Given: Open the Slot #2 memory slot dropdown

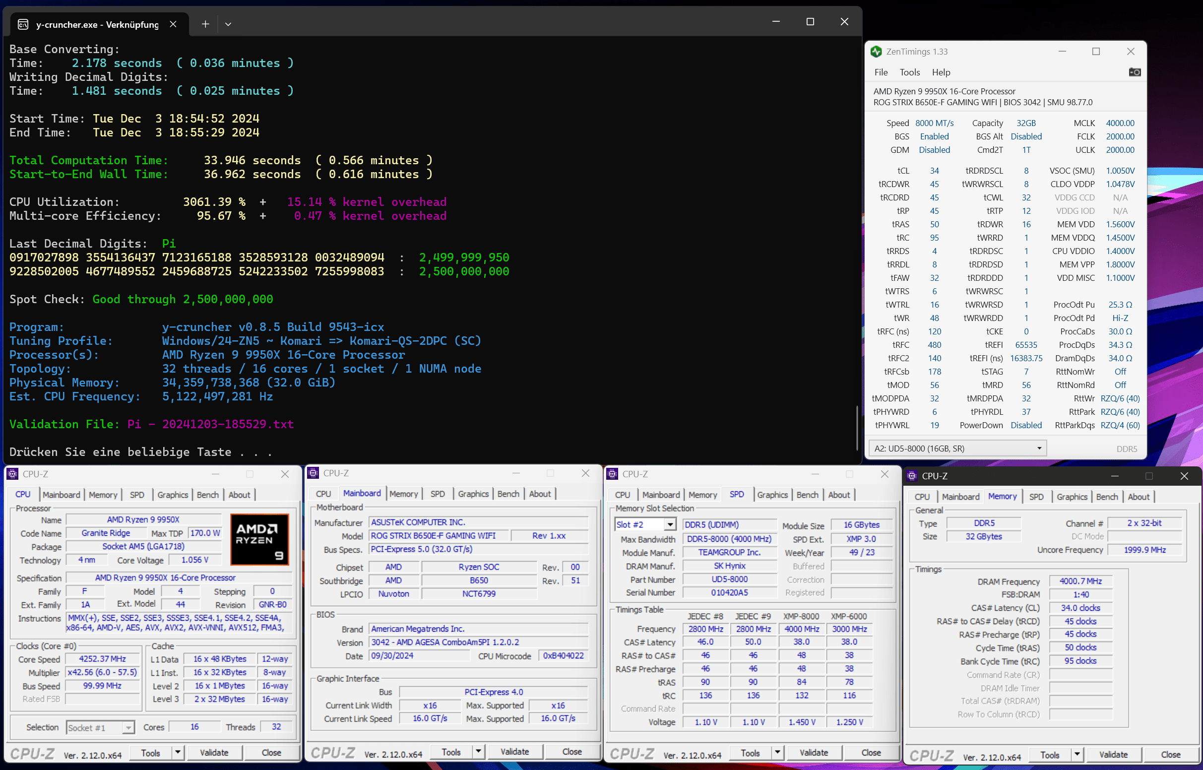Looking at the screenshot, I should pyautogui.click(x=669, y=524).
